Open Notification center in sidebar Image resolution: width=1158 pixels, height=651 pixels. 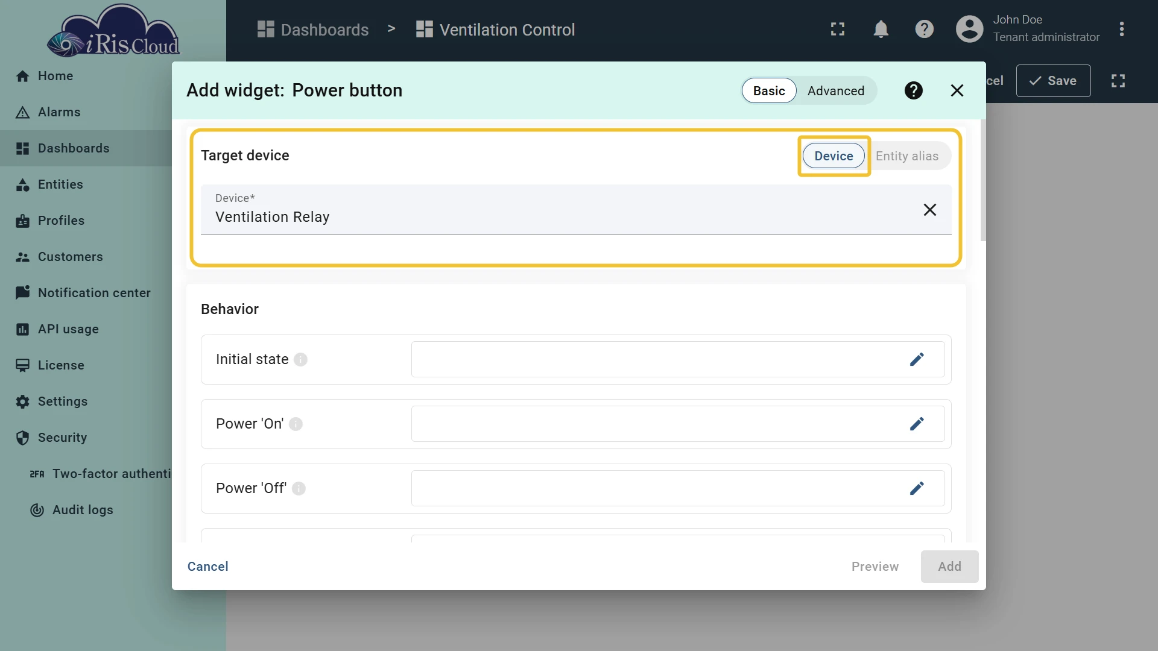click(x=84, y=293)
